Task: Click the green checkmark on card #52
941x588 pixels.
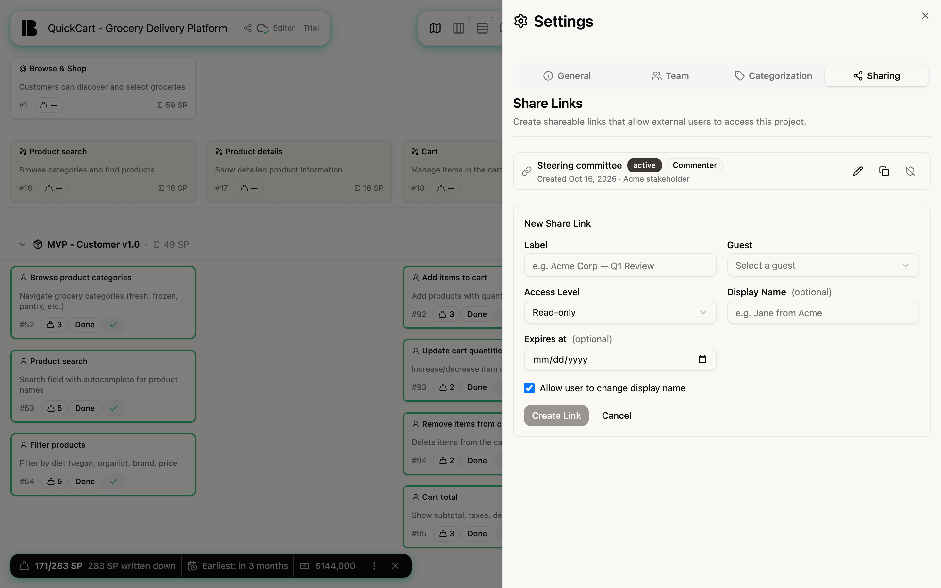Action: click(x=114, y=324)
